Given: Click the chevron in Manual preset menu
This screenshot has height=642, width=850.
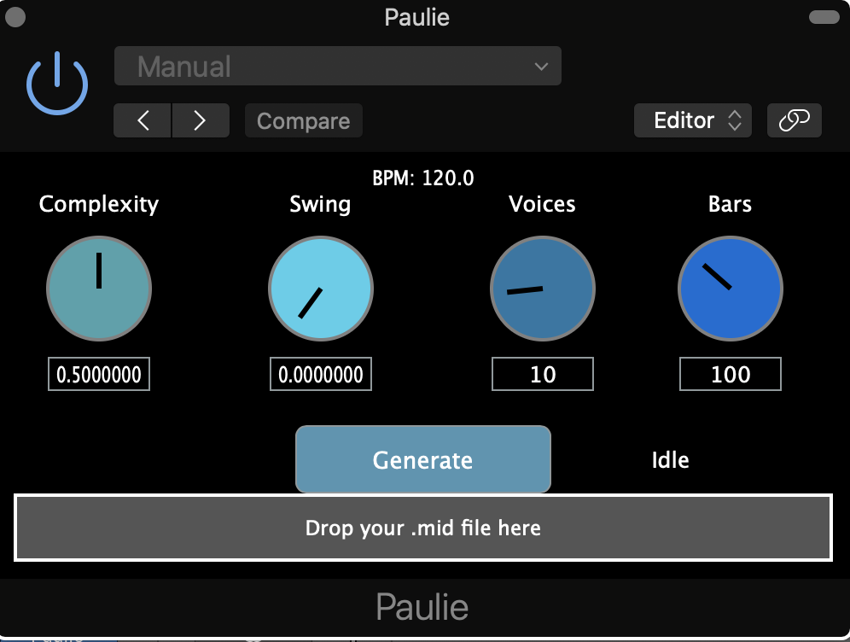Looking at the screenshot, I should point(540,67).
